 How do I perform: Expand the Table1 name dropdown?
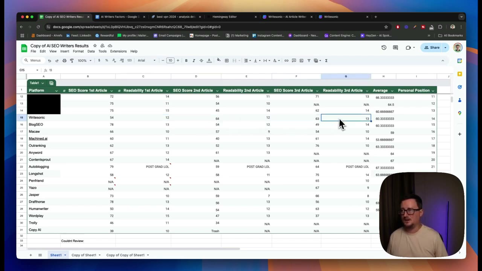(x=43, y=83)
